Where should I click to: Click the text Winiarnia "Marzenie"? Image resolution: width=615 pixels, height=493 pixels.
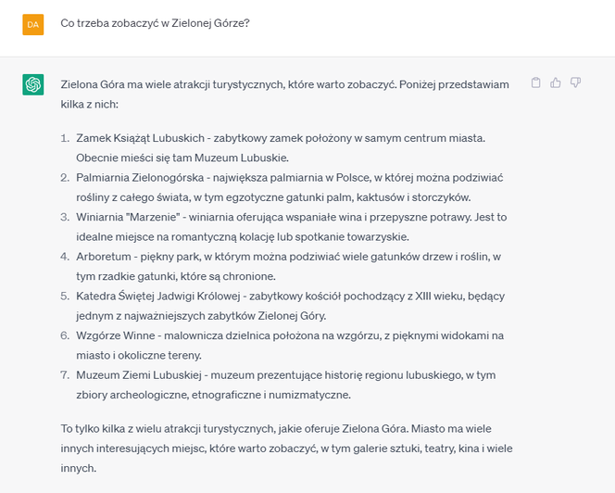(x=128, y=217)
